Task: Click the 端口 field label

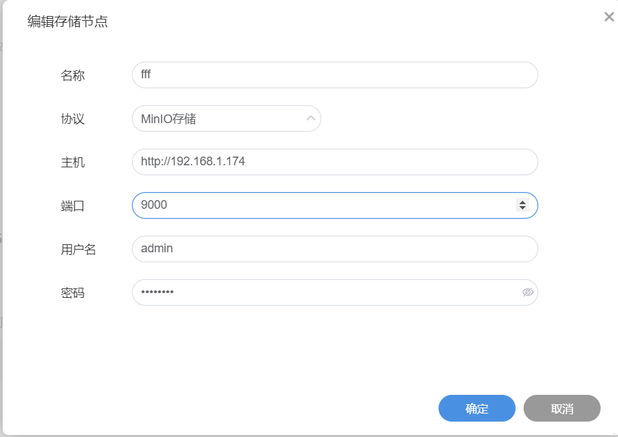Action: pos(73,206)
